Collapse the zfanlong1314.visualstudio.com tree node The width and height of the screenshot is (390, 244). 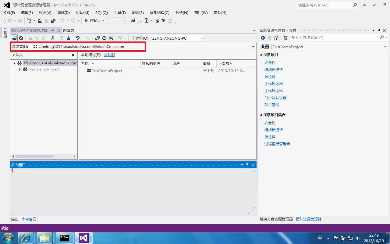14,63
